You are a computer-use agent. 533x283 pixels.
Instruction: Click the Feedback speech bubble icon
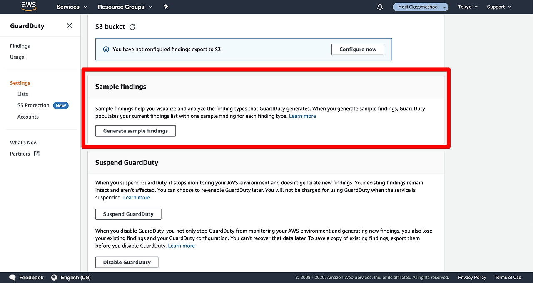pos(12,277)
